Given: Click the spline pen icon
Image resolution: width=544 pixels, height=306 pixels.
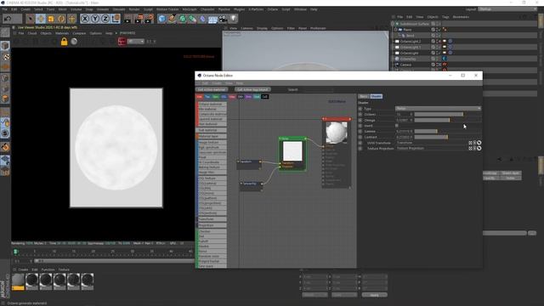Looking at the screenshot, I should pos(172,19).
